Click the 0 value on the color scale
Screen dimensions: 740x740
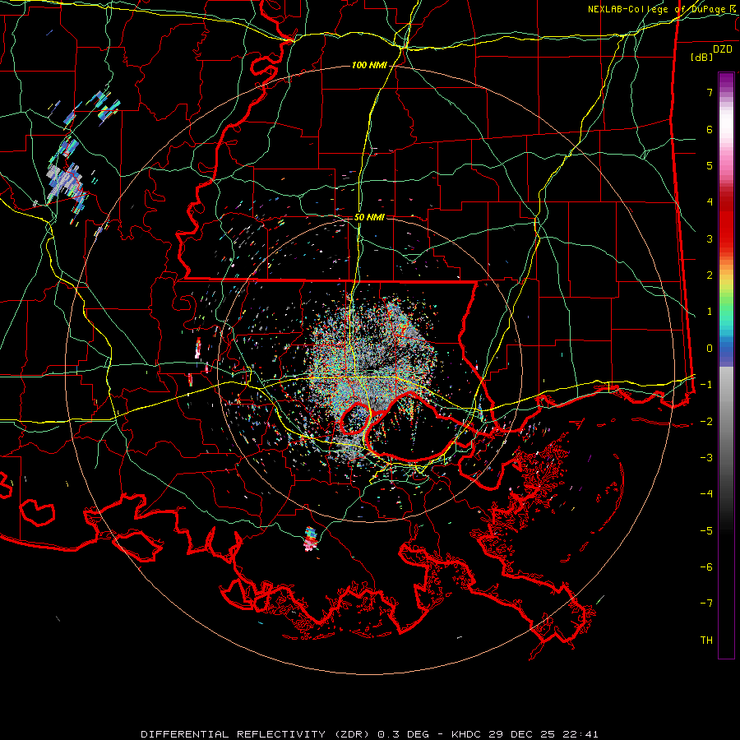[x=710, y=349]
